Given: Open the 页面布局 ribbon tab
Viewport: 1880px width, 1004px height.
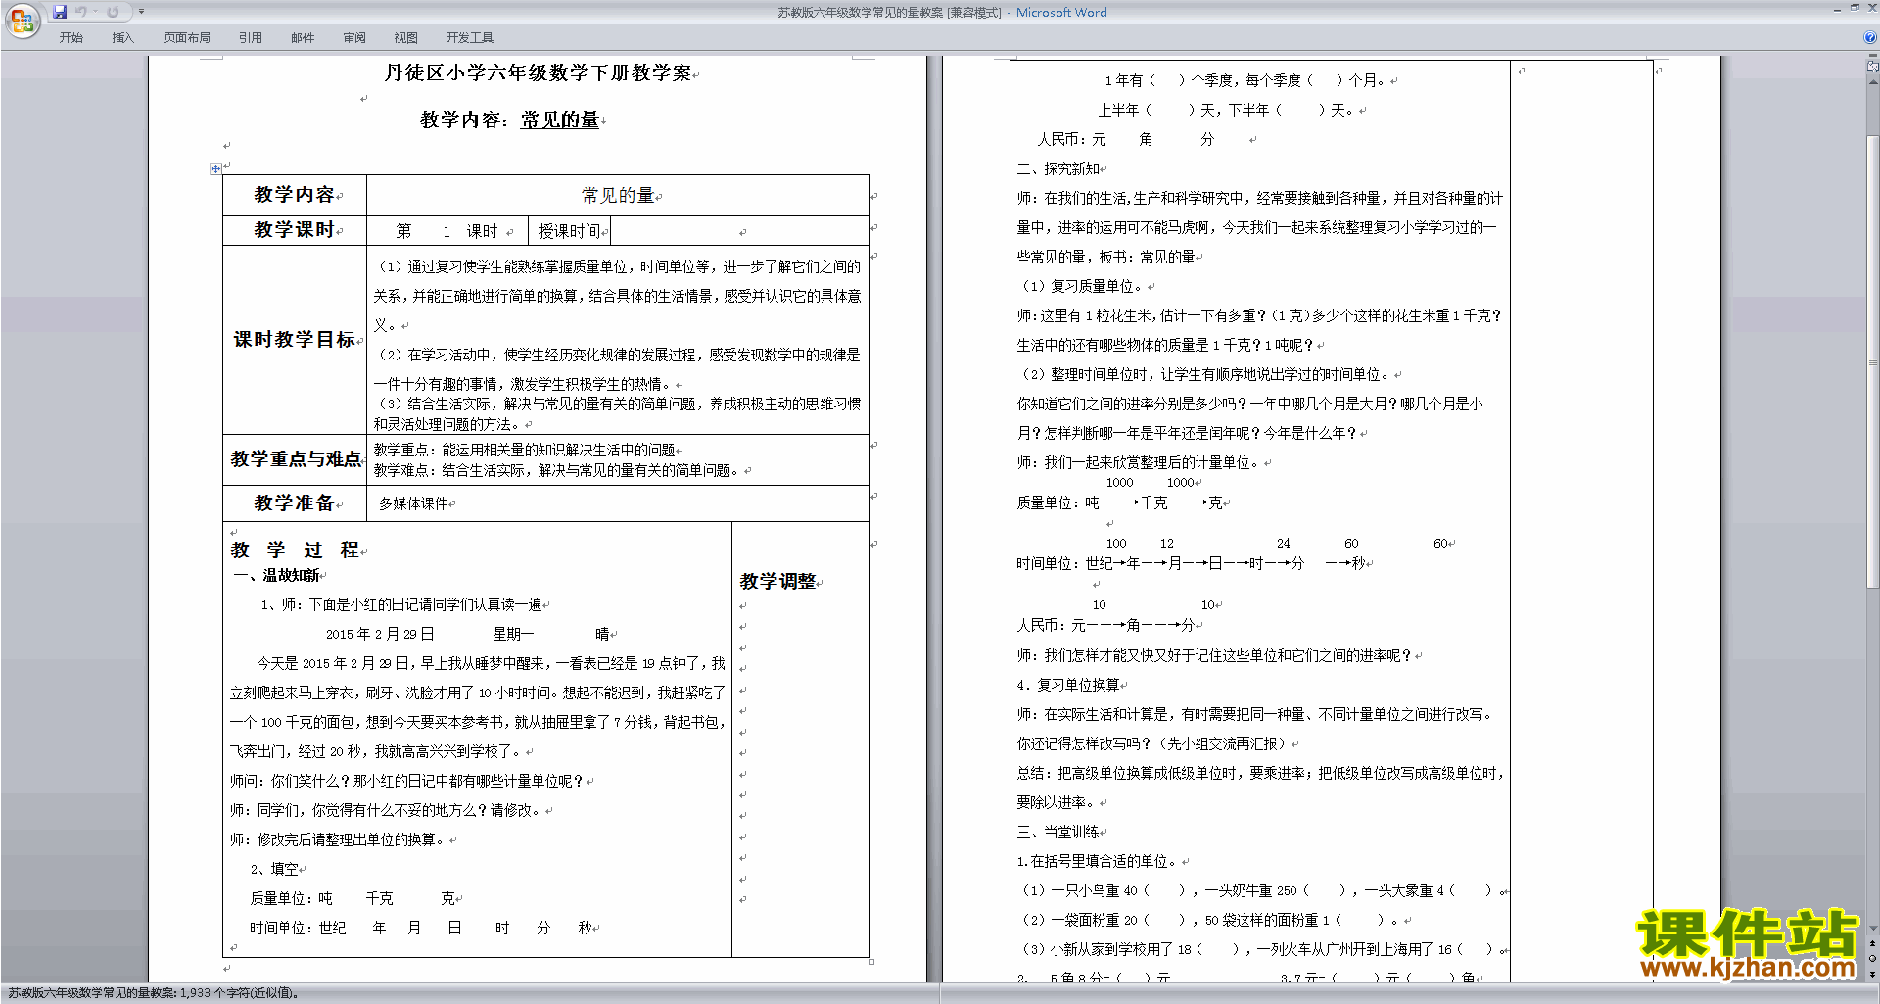Looking at the screenshot, I should pos(186,37).
